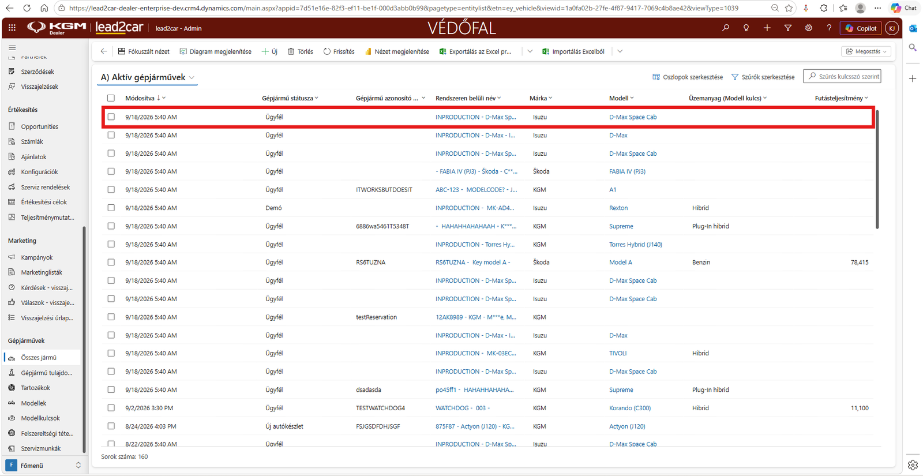Expand the Exportálás Excel dropdown arrow
The height and width of the screenshot is (476, 923).
click(x=530, y=51)
